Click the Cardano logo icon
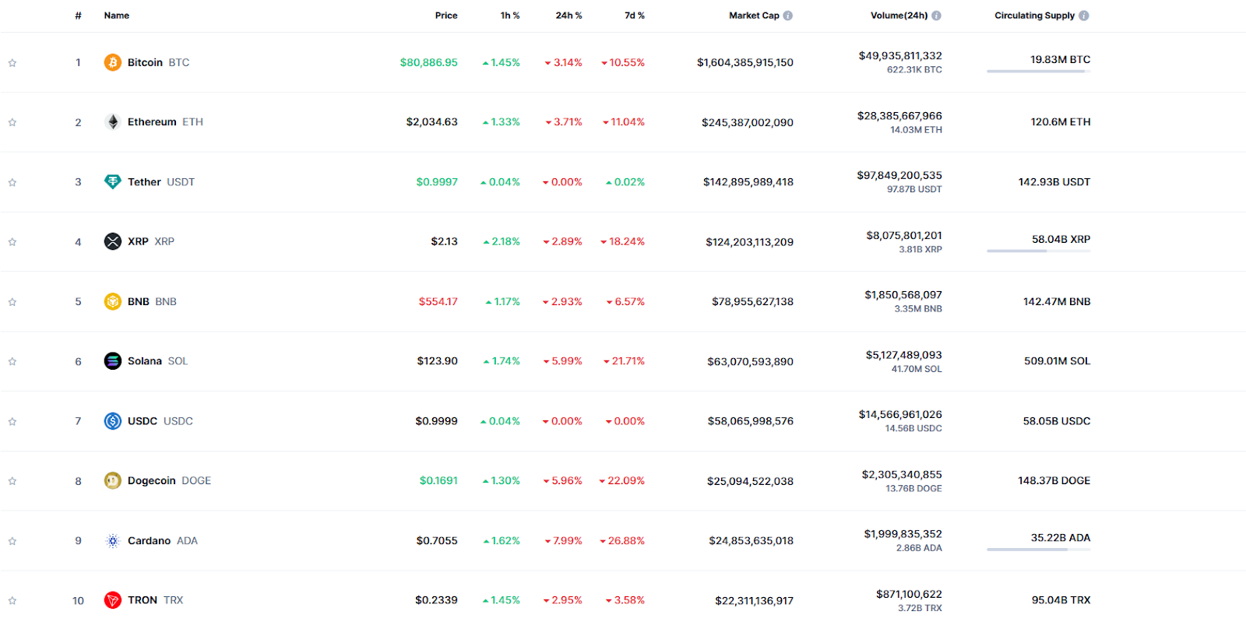Image resolution: width=1246 pixels, height=629 pixels. [x=113, y=540]
